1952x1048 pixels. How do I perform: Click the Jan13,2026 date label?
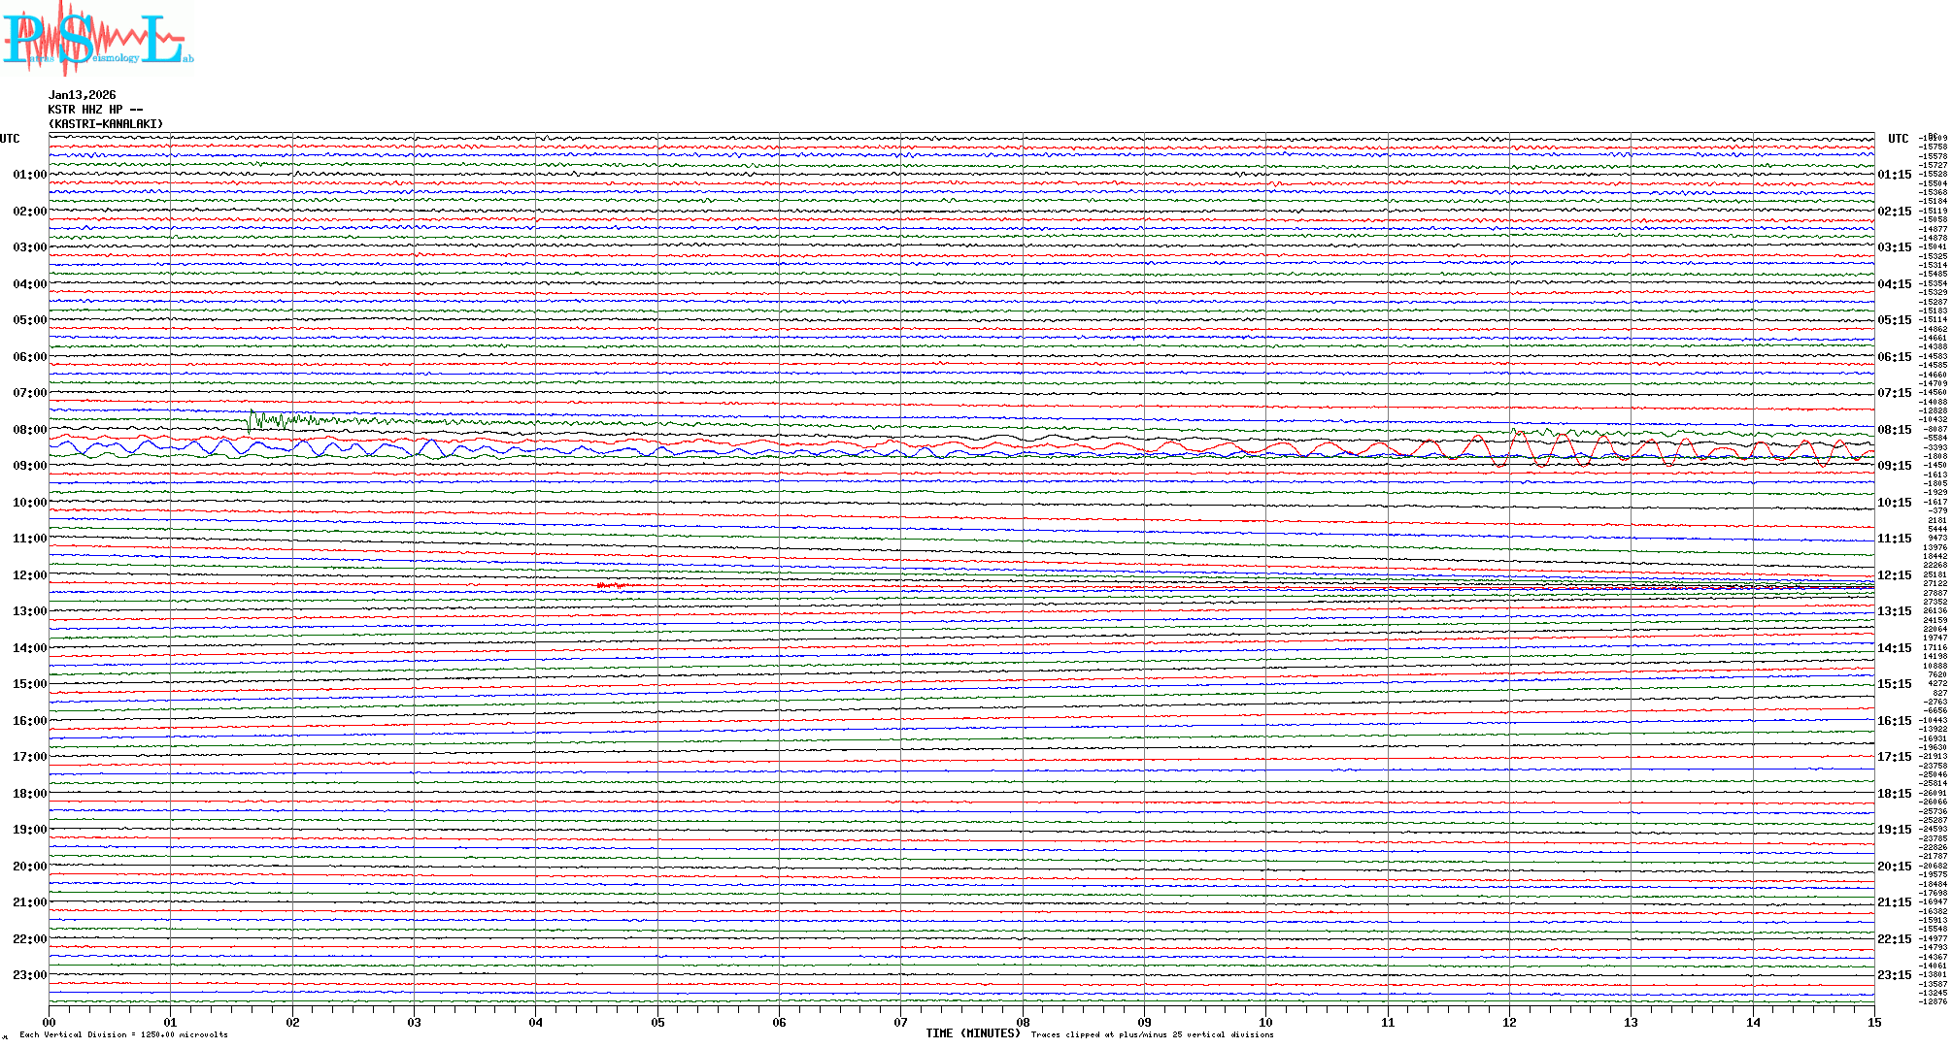coord(83,95)
